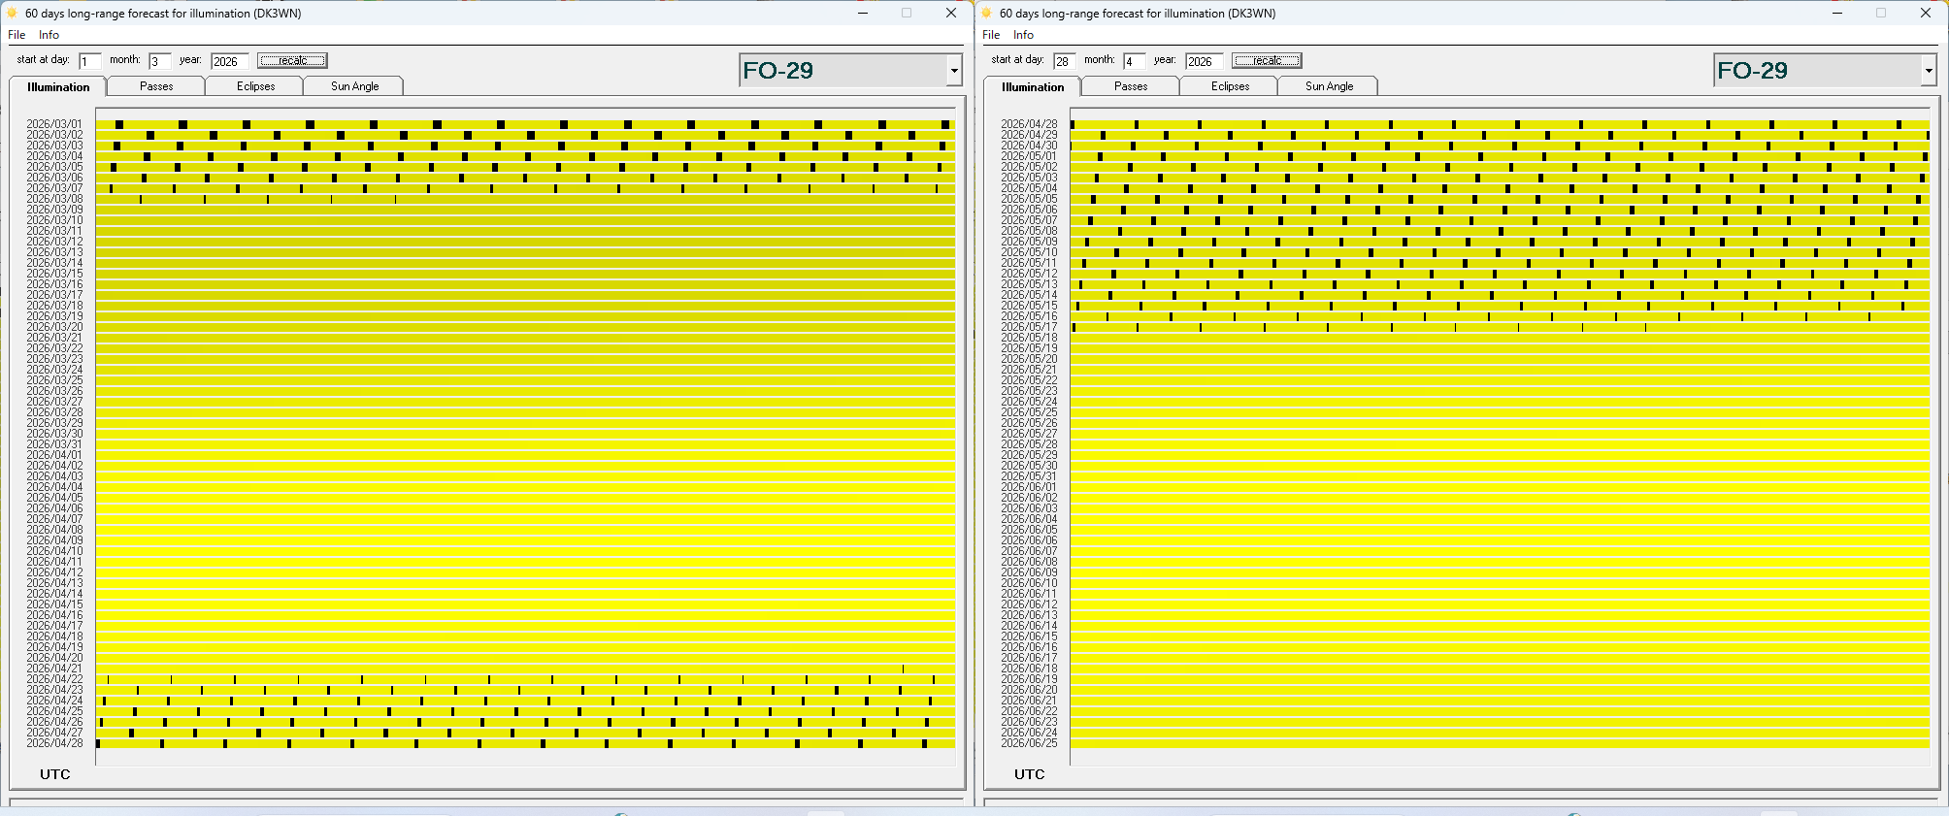Close the right forecast window
This screenshot has width=1949, height=816.
point(1926,14)
